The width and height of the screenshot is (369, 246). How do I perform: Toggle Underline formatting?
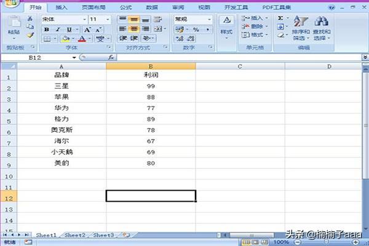[x=69, y=30]
